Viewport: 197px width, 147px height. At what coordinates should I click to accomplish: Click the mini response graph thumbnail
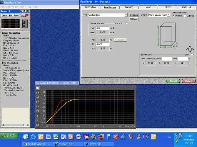10,24
